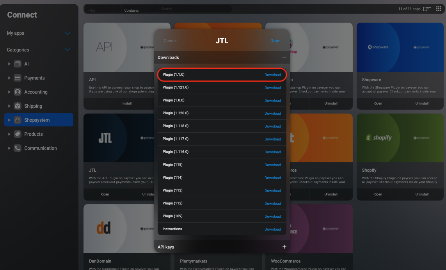The image size is (446, 270).
Task: Click the All category icon
Action: click(x=18, y=64)
